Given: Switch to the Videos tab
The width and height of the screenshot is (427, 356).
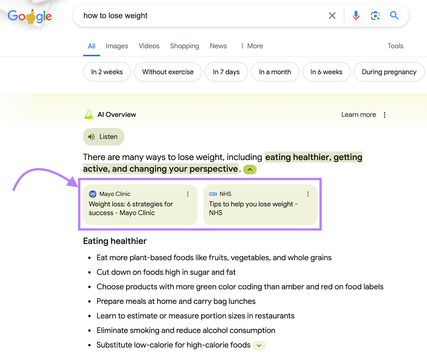Looking at the screenshot, I should 149,46.
